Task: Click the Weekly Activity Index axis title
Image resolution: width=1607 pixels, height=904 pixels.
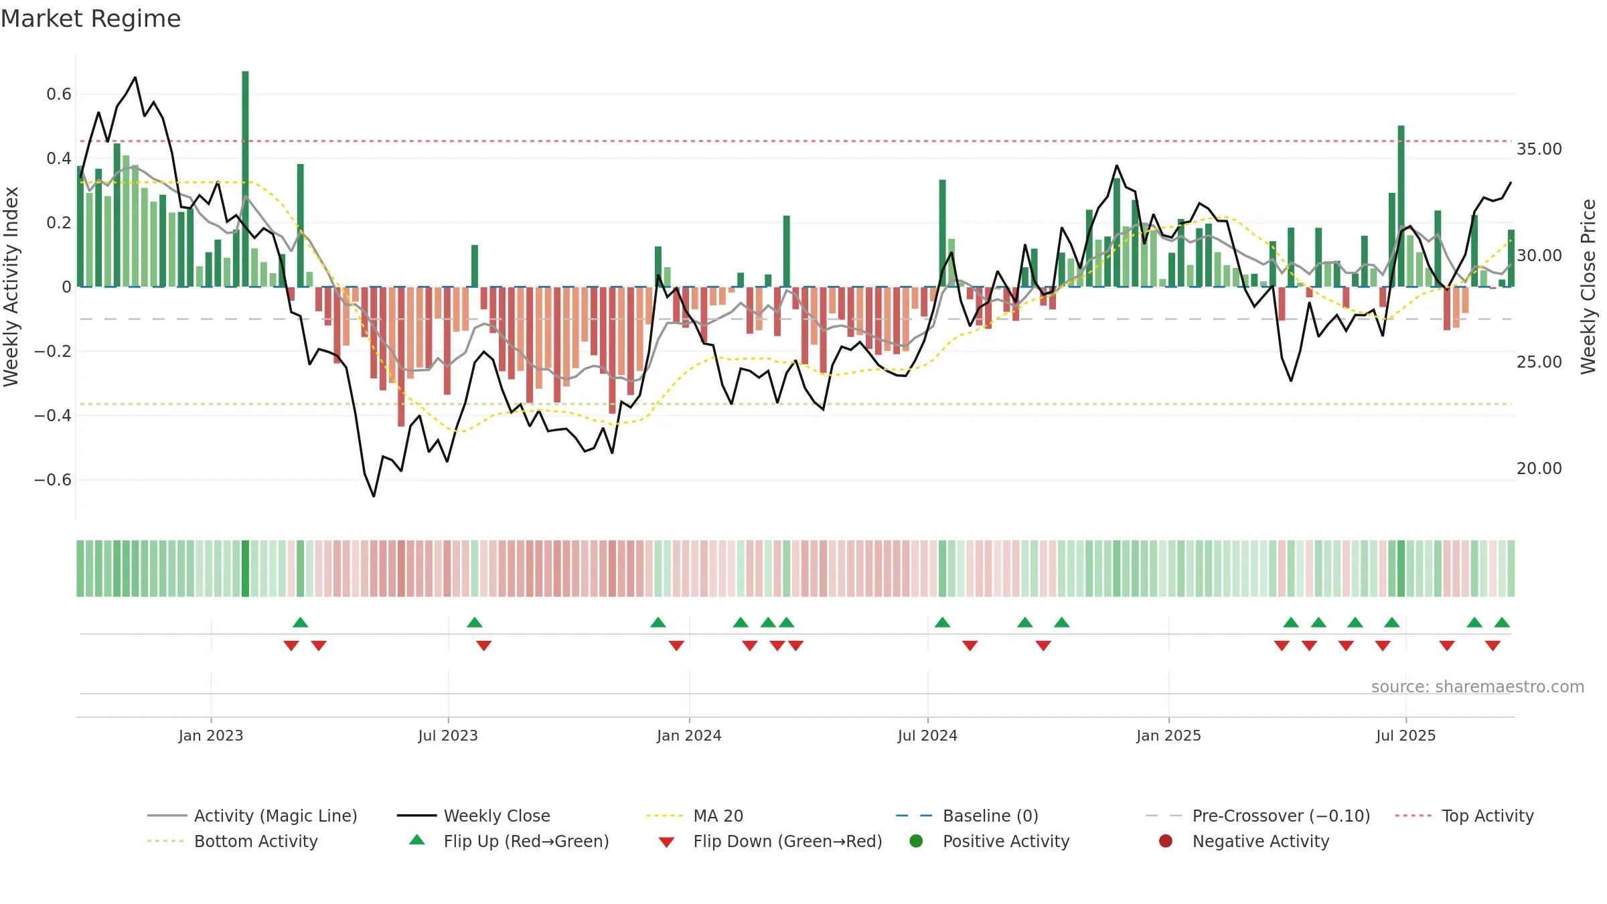Action: [11, 287]
